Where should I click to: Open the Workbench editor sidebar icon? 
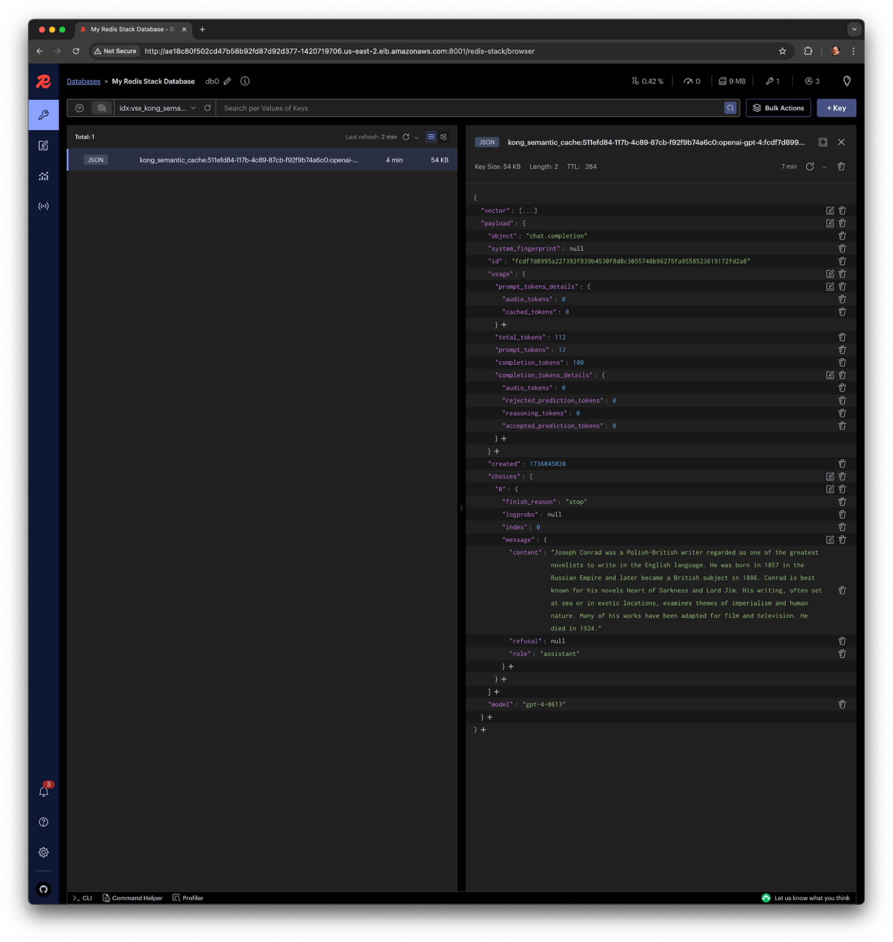point(43,146)
